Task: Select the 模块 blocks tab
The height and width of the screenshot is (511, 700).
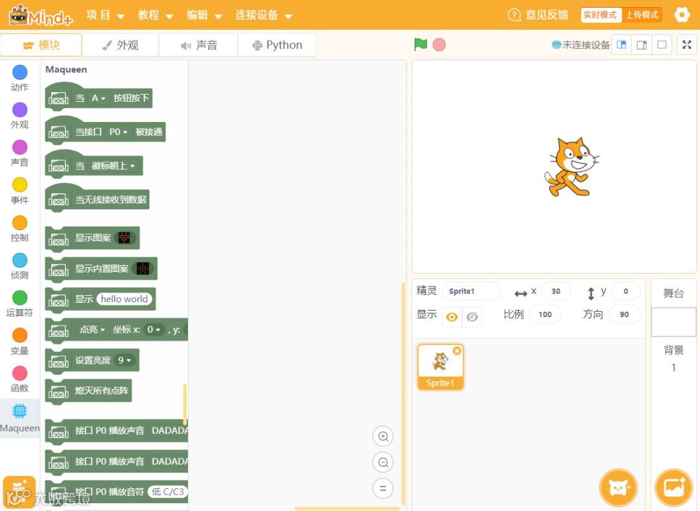Action: 41,45
